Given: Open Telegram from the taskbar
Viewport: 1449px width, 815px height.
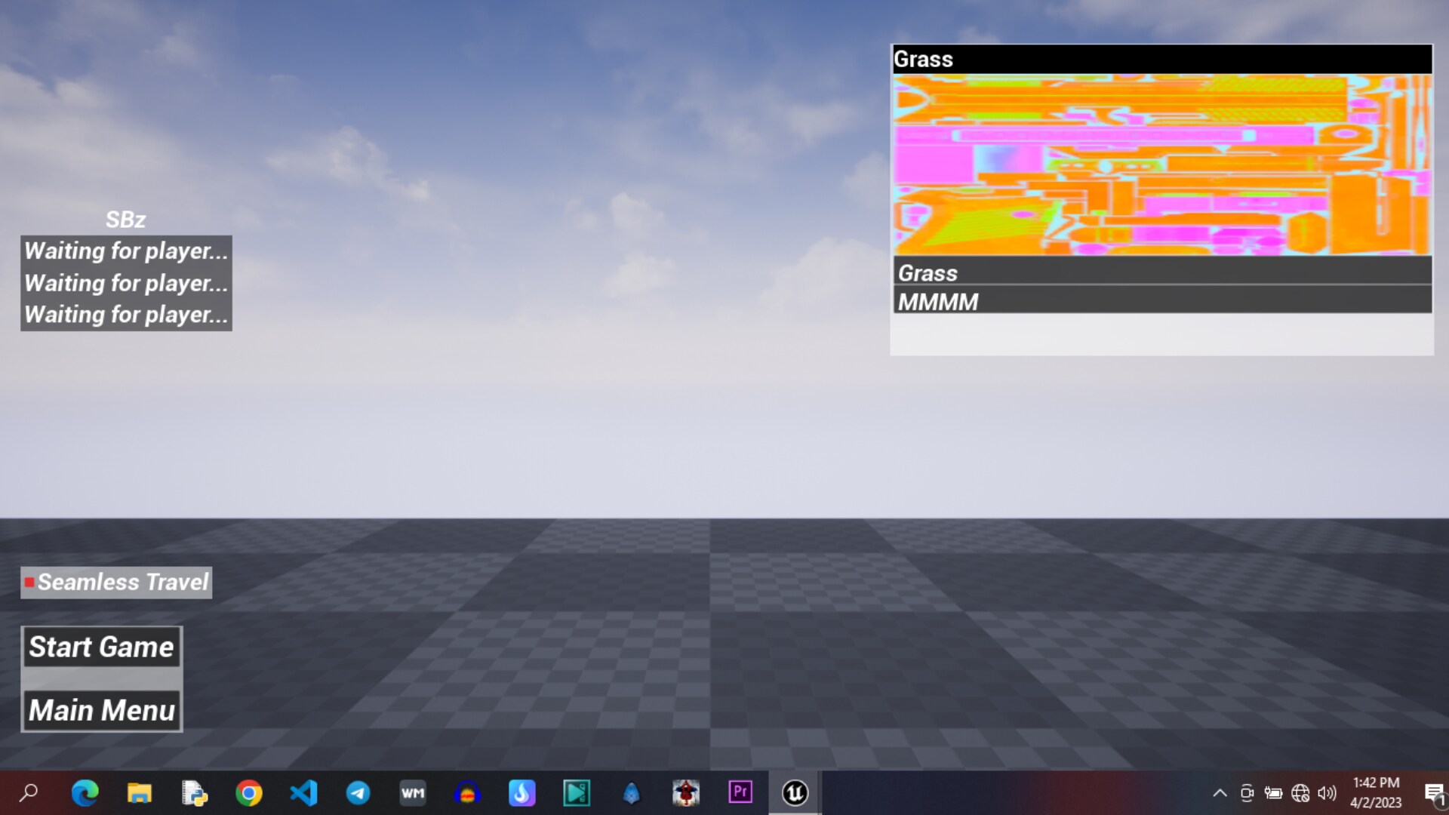Looking at the screenshot, I should click(x=358, y=792).
